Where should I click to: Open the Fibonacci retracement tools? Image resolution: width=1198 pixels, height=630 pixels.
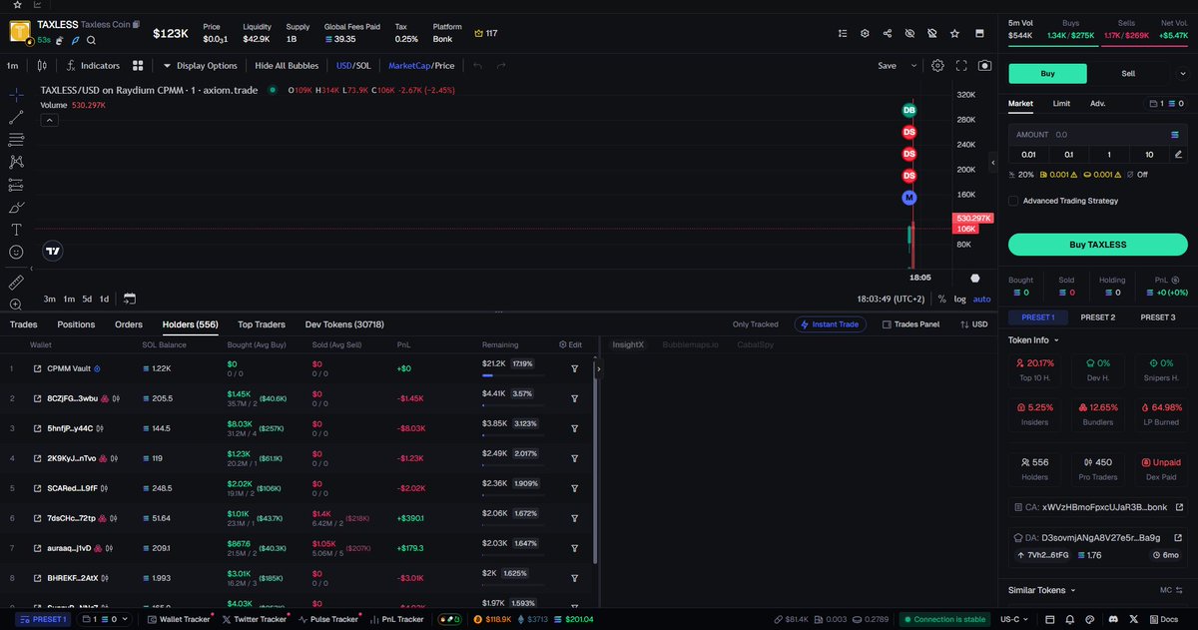16,140
